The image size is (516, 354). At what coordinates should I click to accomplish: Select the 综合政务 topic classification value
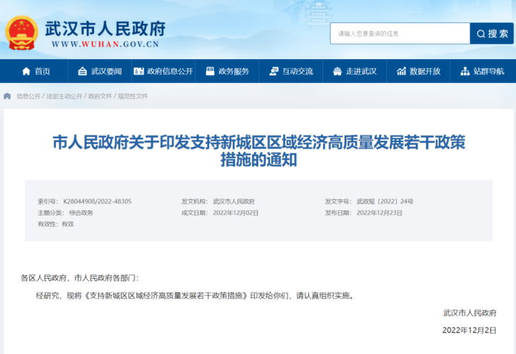[81, 213]
